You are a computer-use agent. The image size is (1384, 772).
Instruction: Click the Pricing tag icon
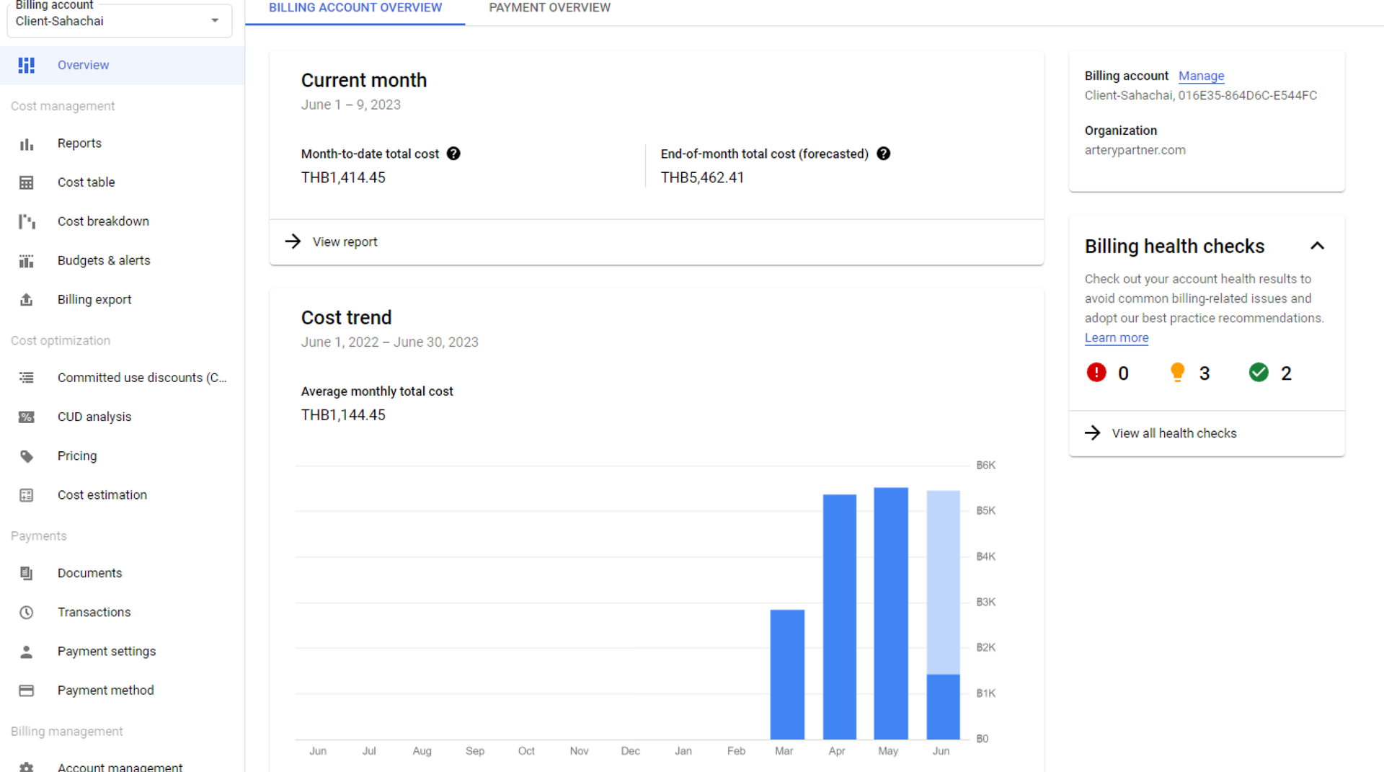(27, 456)
